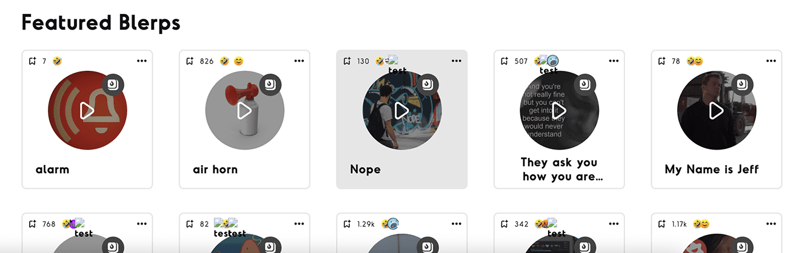
Task: Play the alarm sound
Action: click(87, 110)
